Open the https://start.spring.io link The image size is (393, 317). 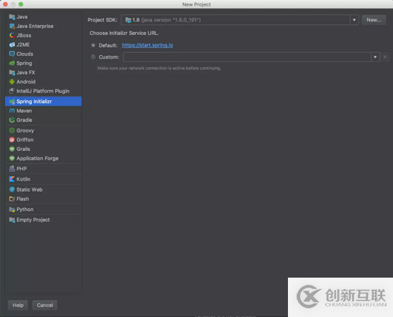click(x=147, y=45)
